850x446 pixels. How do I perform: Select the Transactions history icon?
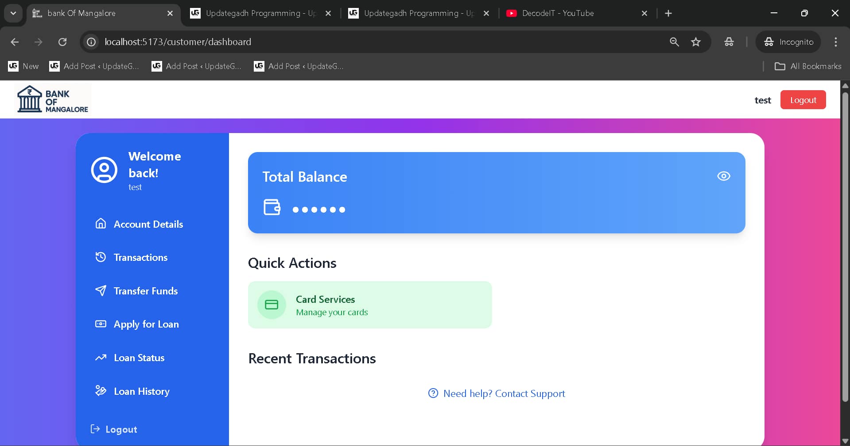click(101, 257)
